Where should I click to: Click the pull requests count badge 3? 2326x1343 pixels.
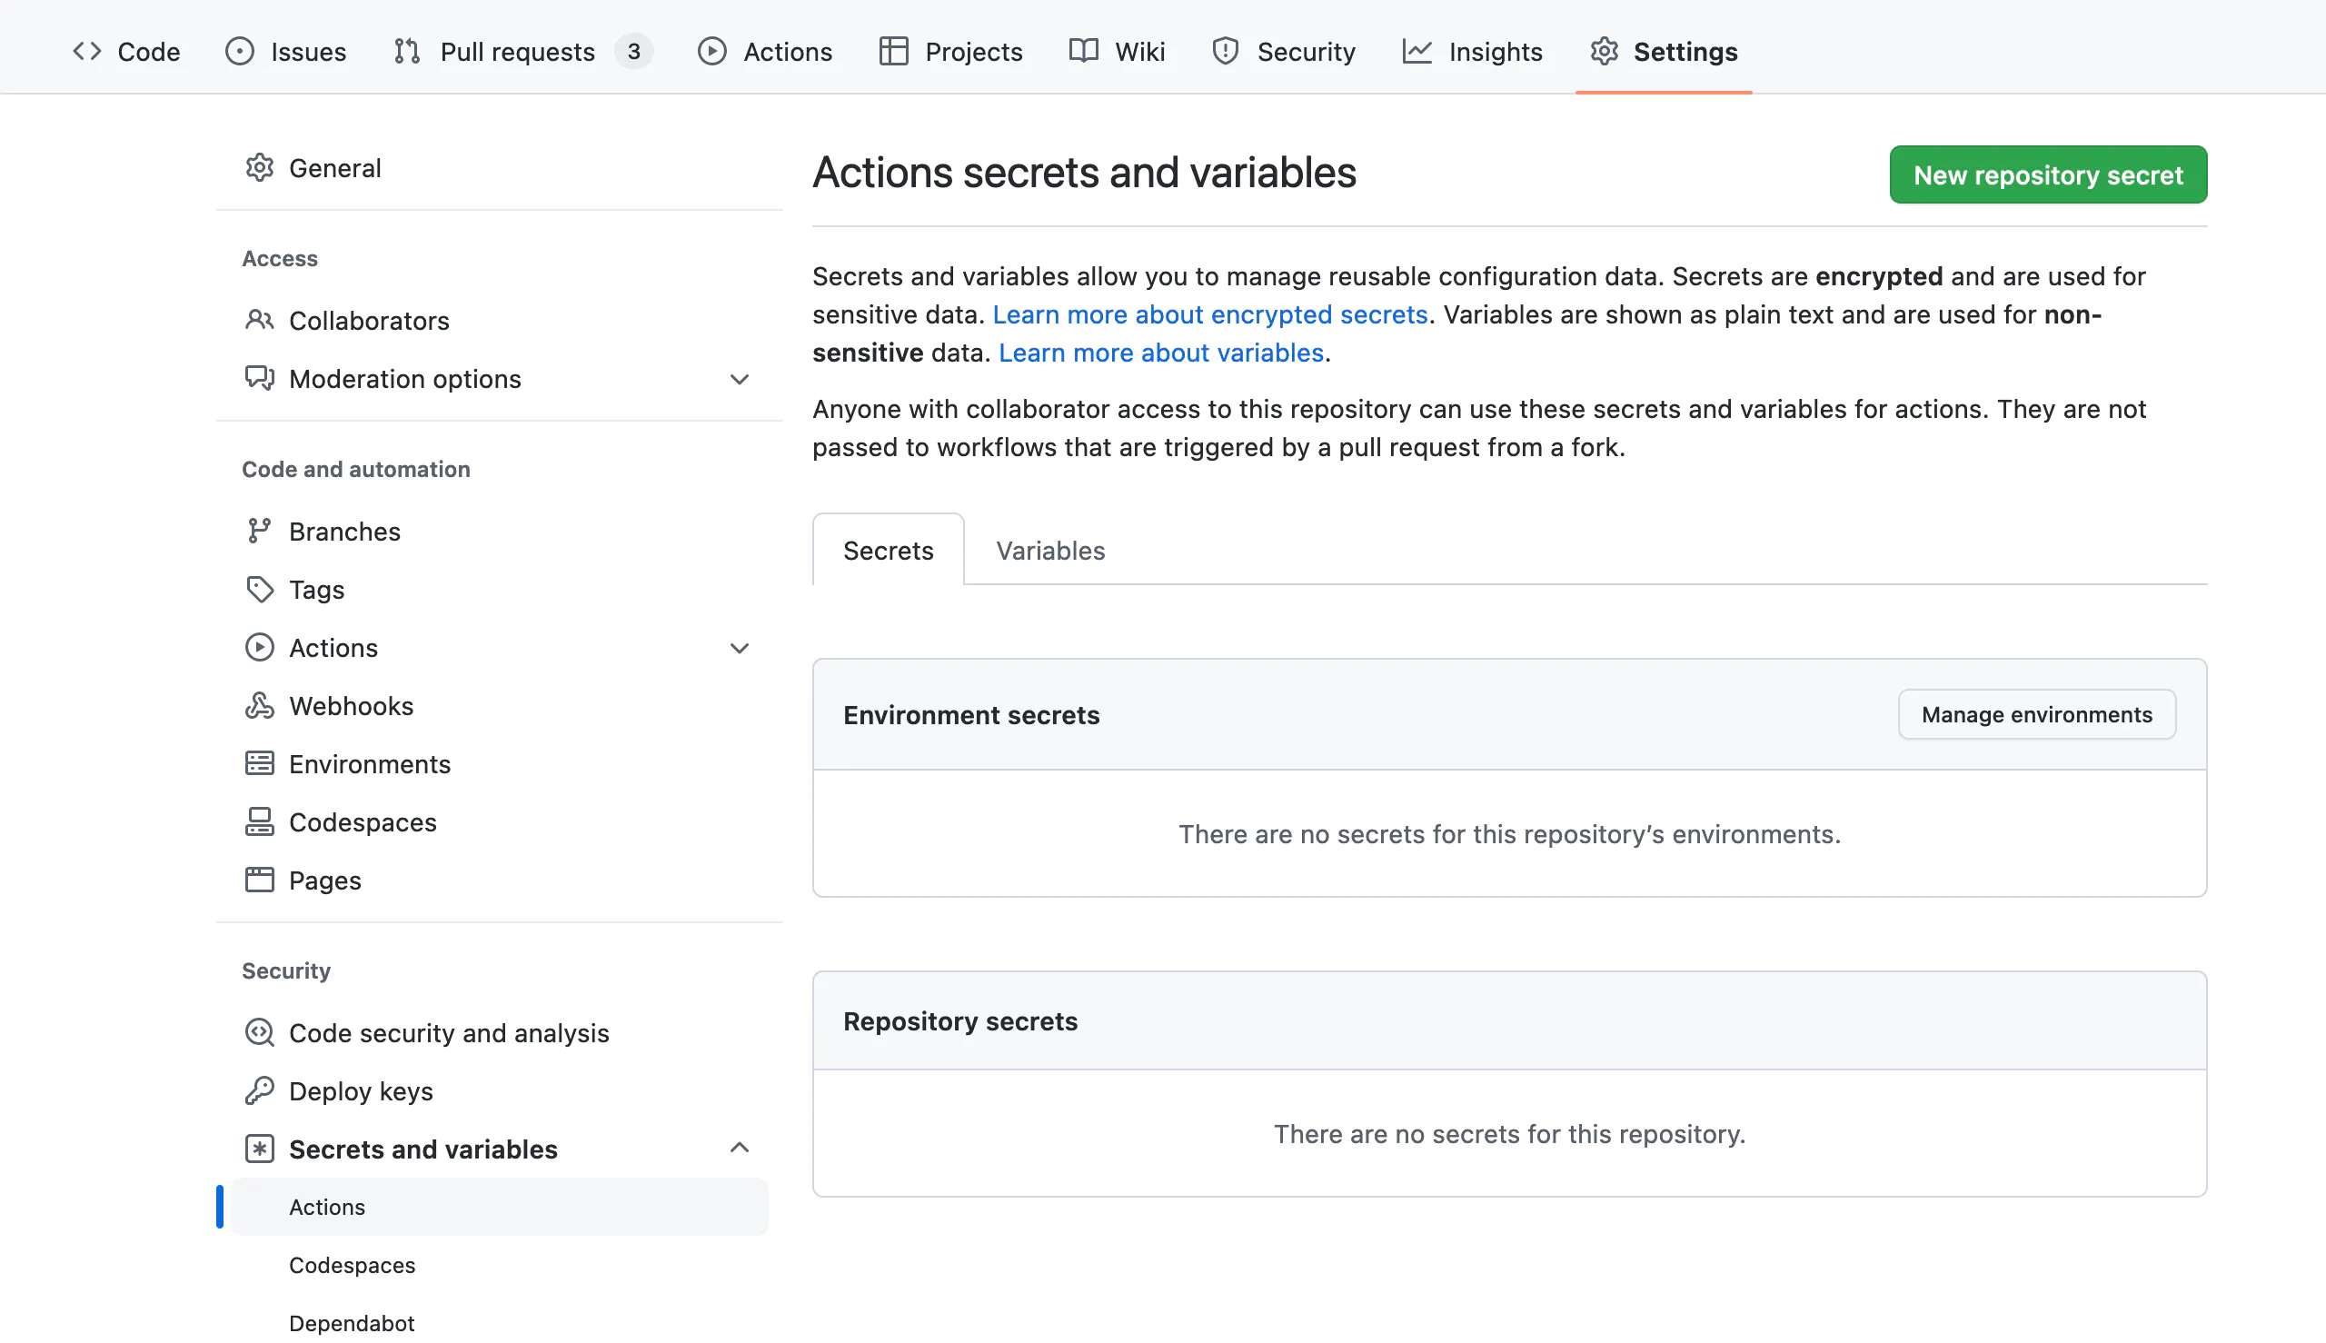[x=634, y=52]
